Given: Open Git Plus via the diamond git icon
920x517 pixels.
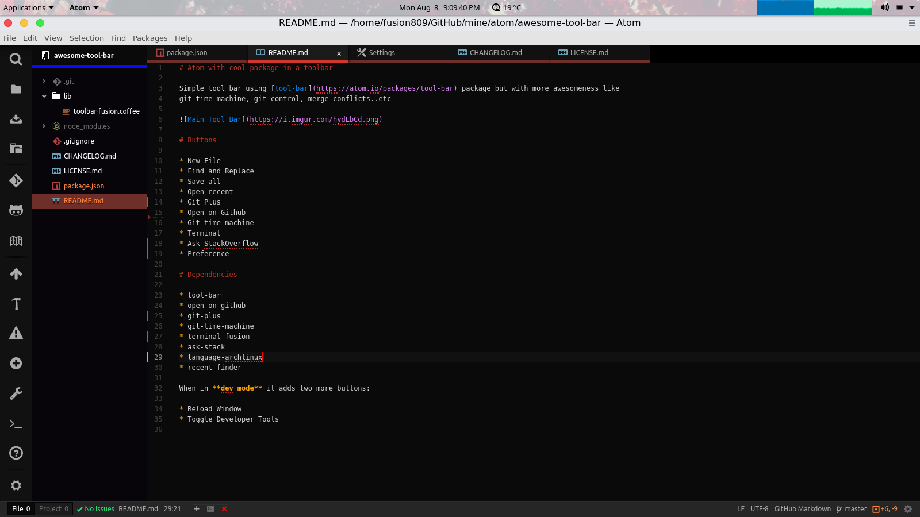Looking at the screenshot, I should (x=16, y=180).
